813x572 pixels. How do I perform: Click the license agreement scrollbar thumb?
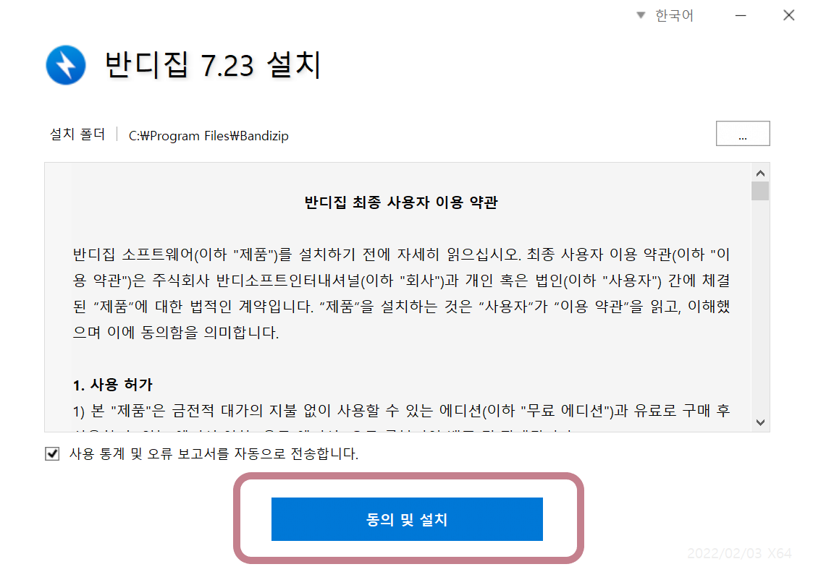pyautogui.click(x=760, y=191)
